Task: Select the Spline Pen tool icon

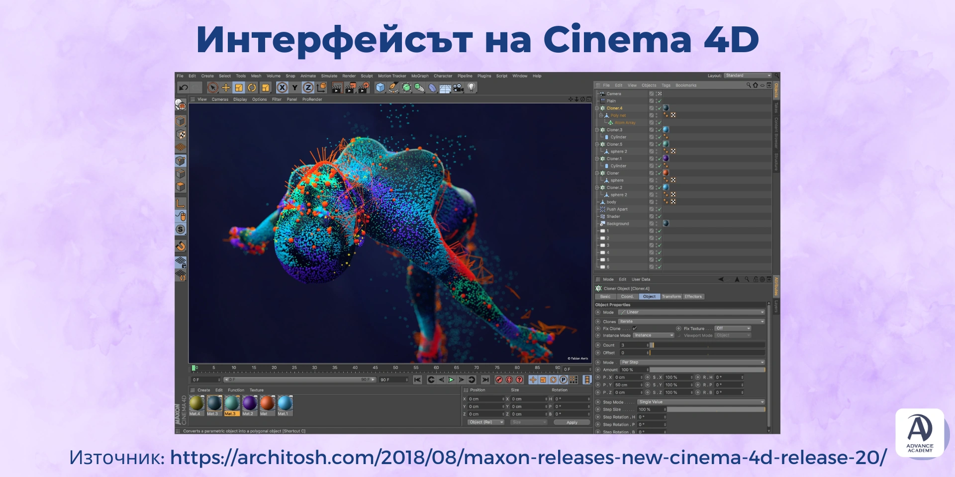Action: pyautogui.click(x=393, y=88)
